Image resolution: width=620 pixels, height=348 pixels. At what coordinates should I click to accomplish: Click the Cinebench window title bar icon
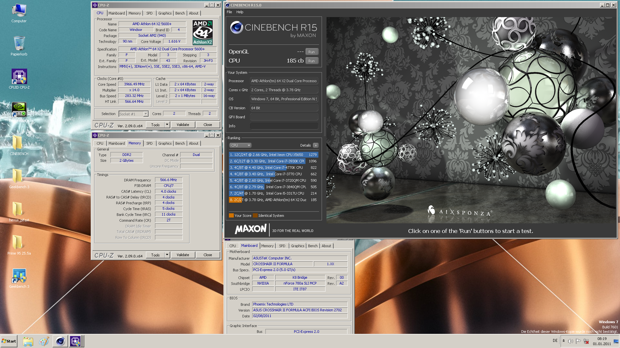(228, 5)
